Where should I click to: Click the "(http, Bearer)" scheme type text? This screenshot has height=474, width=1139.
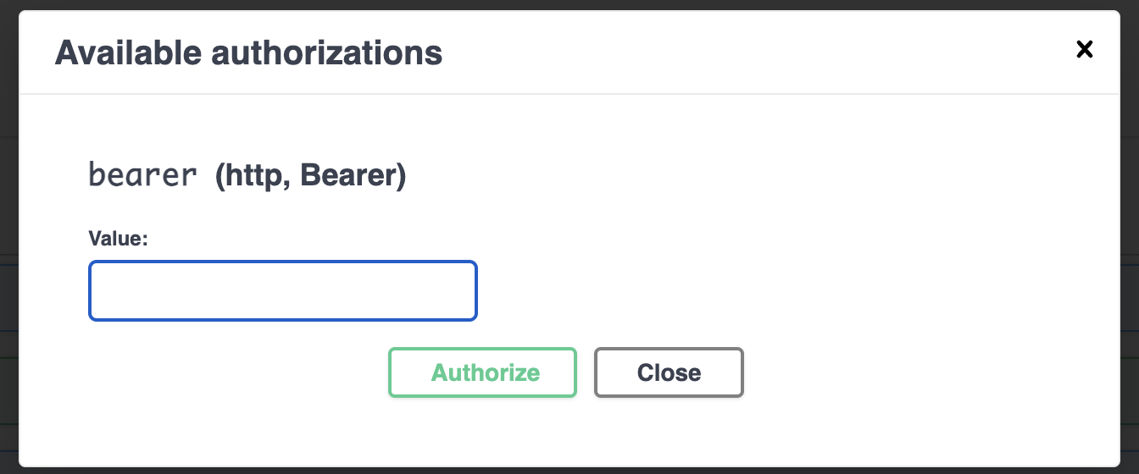pos(310,176)
